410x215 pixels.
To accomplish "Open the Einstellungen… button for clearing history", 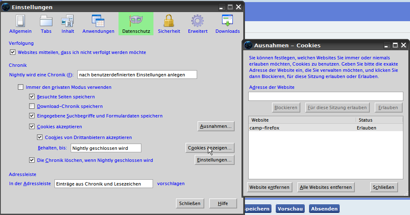I will (214, 160).
